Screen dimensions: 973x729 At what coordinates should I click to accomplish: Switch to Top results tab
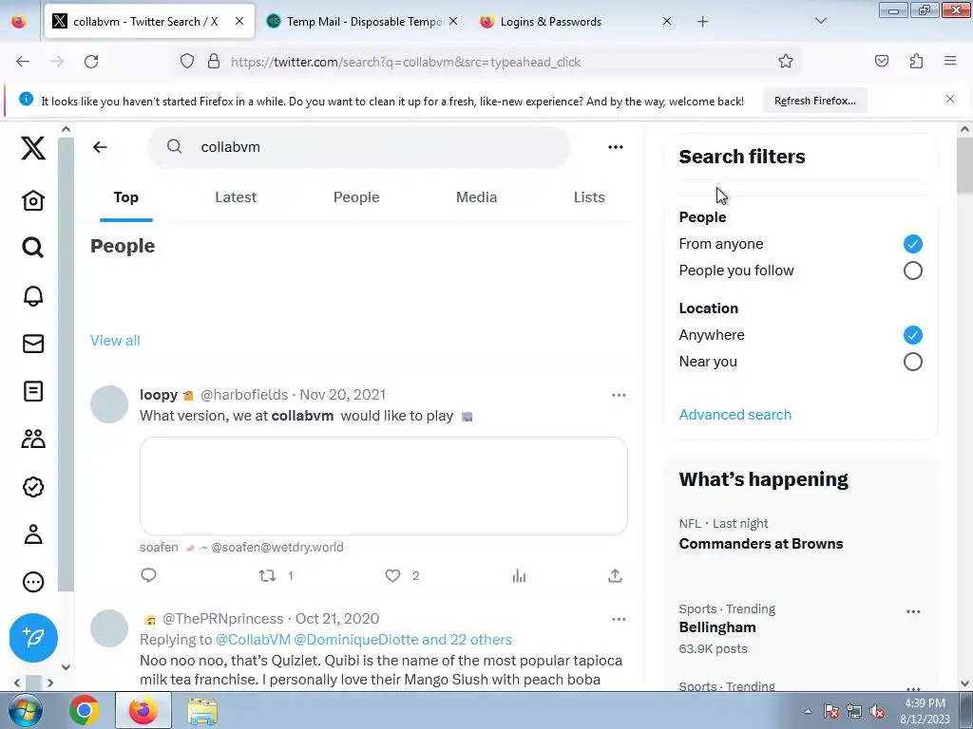126,197
